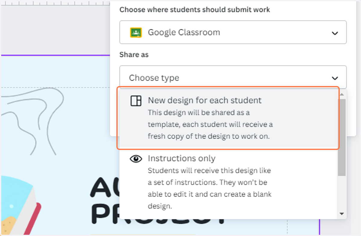The height and width of the screenshot is (236, 361).
Task: Click the Google Classroom logo icon
Action: click(x=136, y=32)
